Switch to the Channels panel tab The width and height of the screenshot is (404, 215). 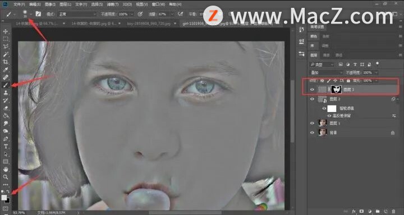point(326,55)
